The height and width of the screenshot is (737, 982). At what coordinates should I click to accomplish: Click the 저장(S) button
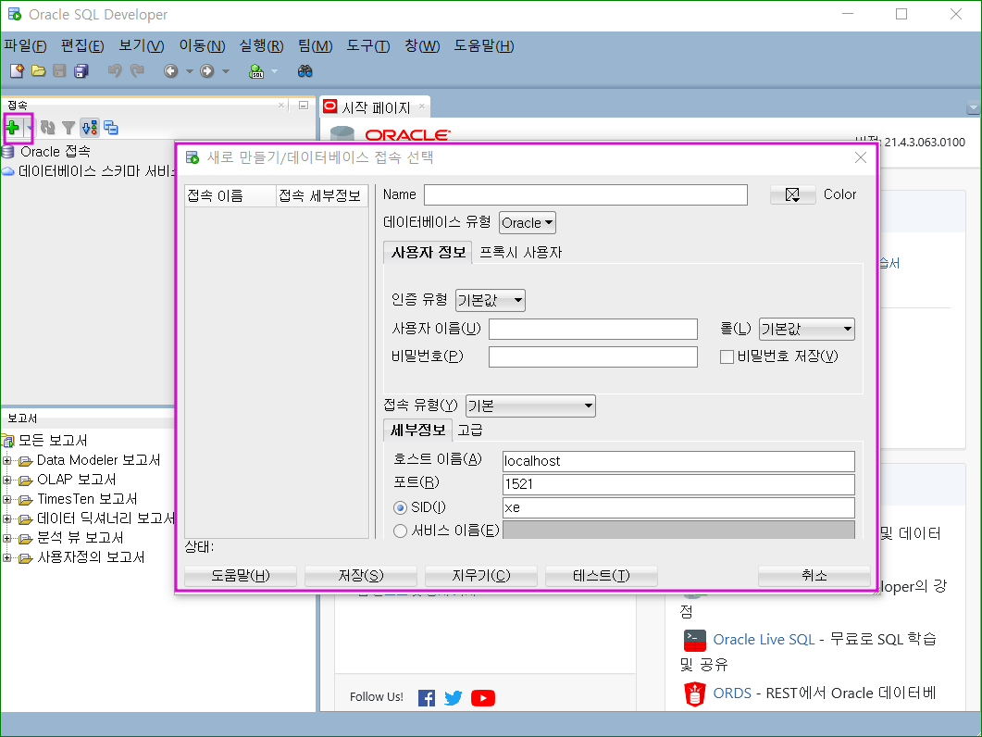pyautogui.click(x=361, y=575)
